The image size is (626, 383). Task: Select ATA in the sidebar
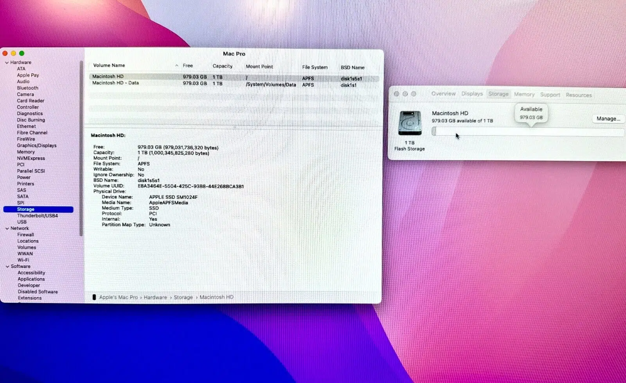(21, 69)
